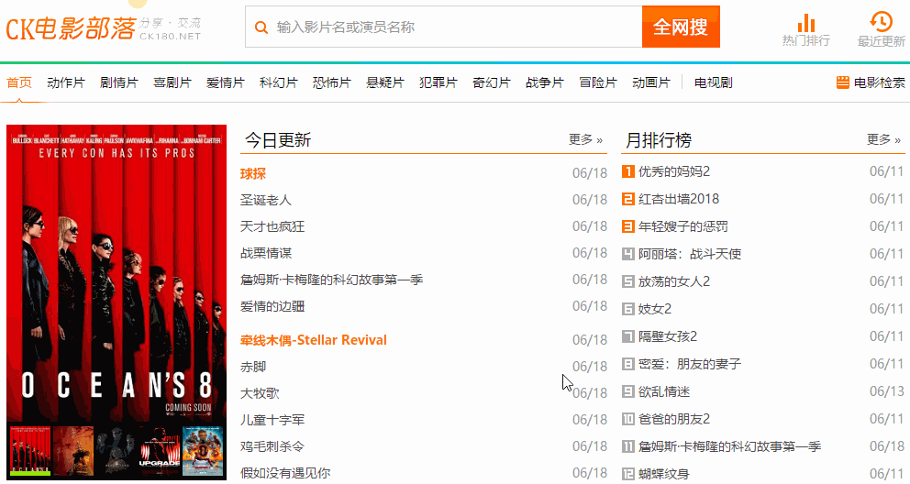Open 牵线木偶-Stellar Revival link
The image size is (910, 484).
314,340
